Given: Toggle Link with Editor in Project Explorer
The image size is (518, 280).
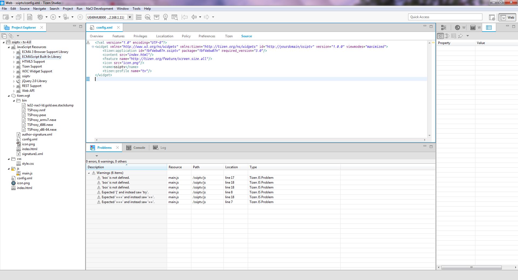Looking at the screenshot, I should [11, 36].
